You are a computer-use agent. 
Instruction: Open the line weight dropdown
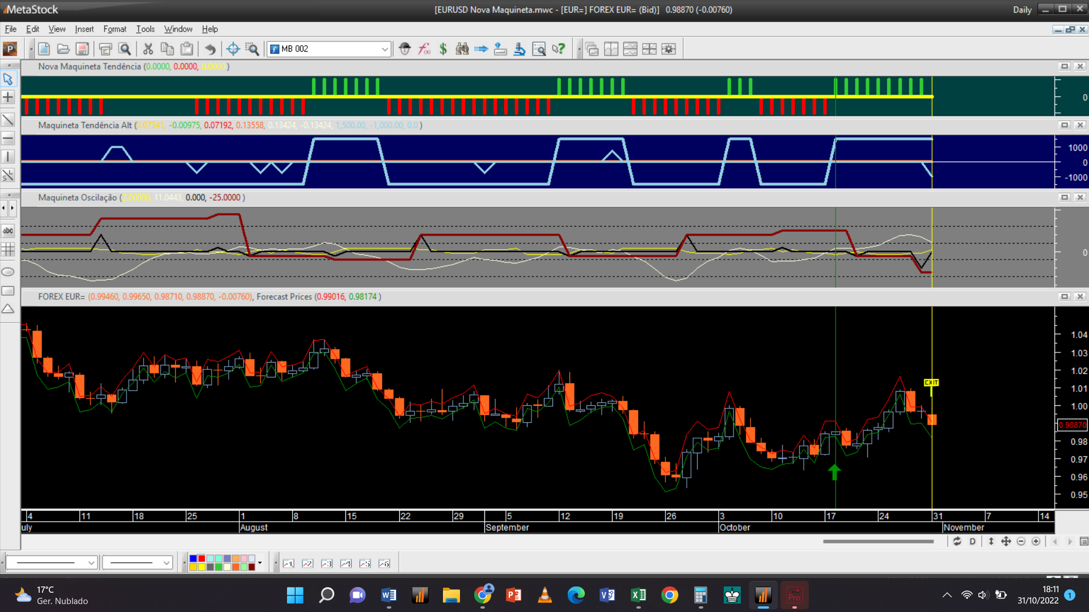[x=166, y=563]
